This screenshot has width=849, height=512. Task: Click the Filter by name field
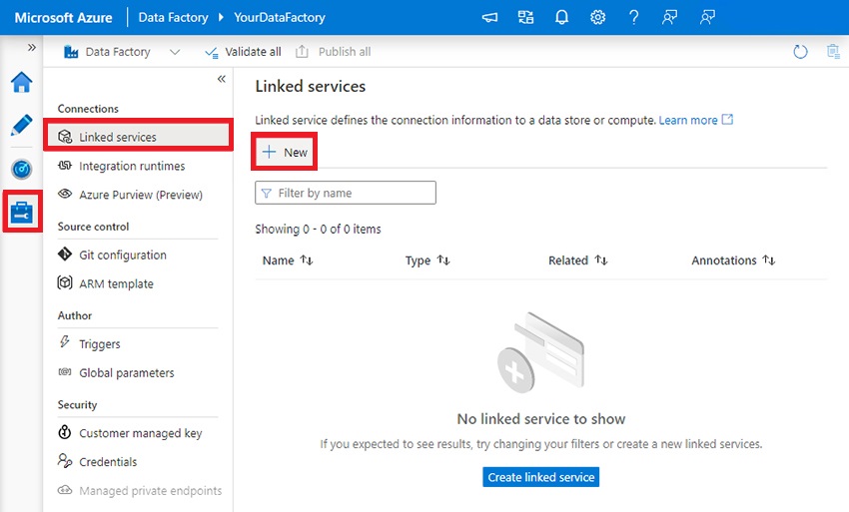coord(346,193)
